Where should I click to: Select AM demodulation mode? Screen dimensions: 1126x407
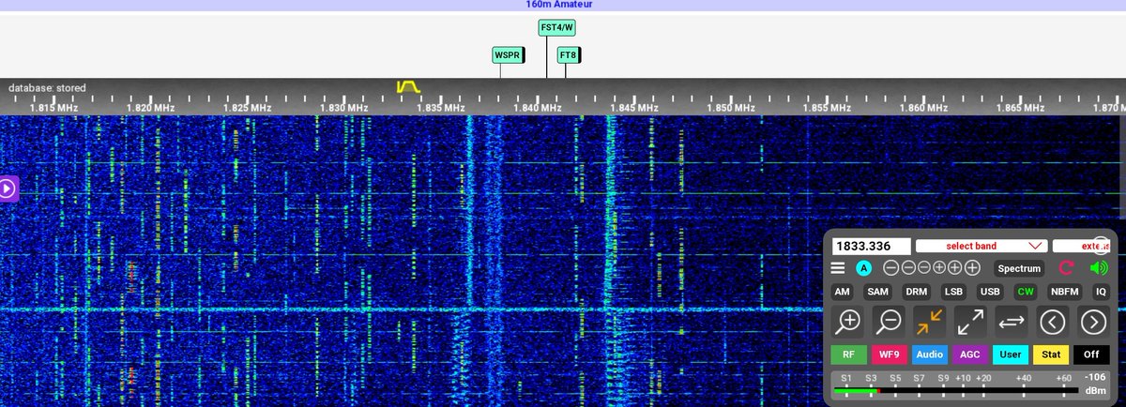(843, 292)
